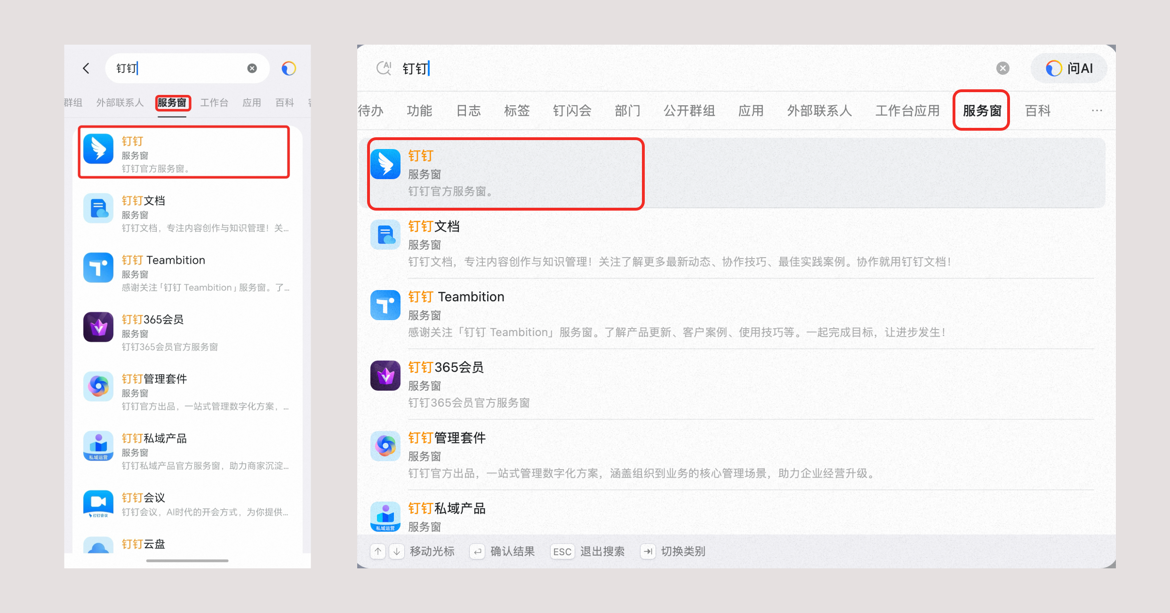
Task: Click the 问AI button
Action: (x=1069, y=68)
